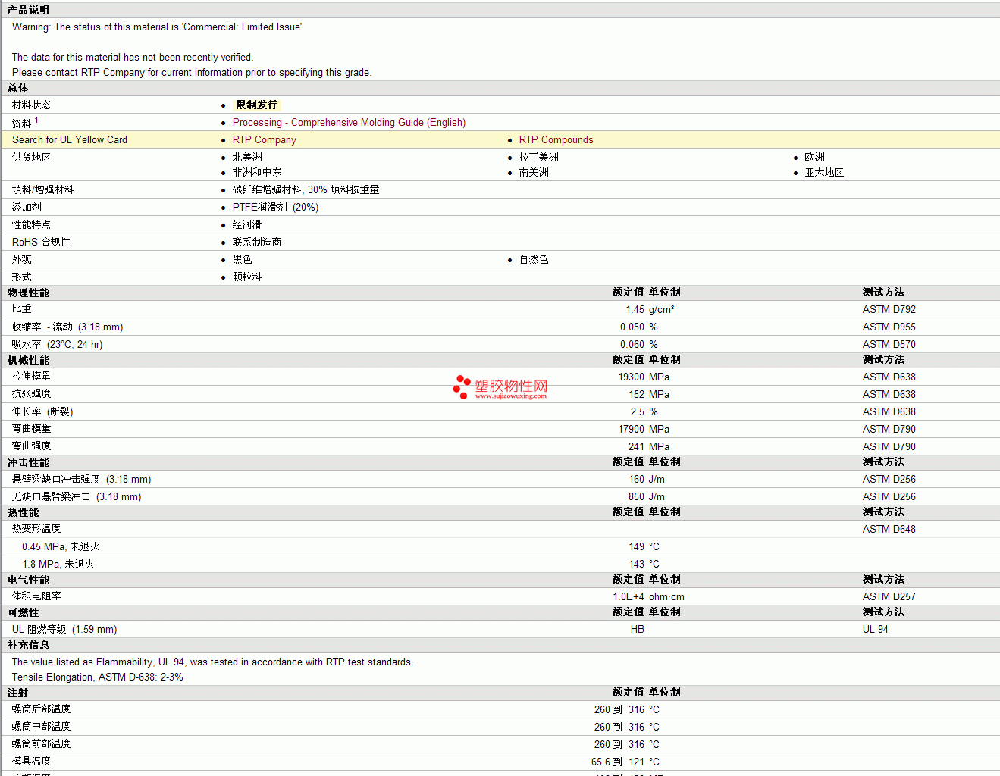The image size is (1000, 776).
Task: Select the 物理性能 section heading
Action: pos(29,293)
